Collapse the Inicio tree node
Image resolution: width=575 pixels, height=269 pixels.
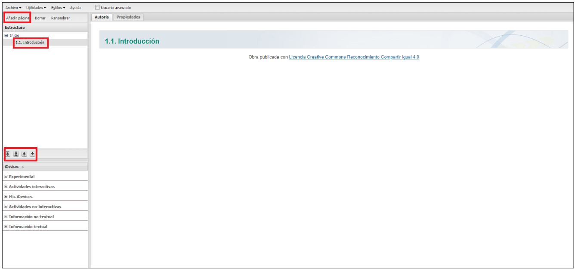tap(6, 36)
